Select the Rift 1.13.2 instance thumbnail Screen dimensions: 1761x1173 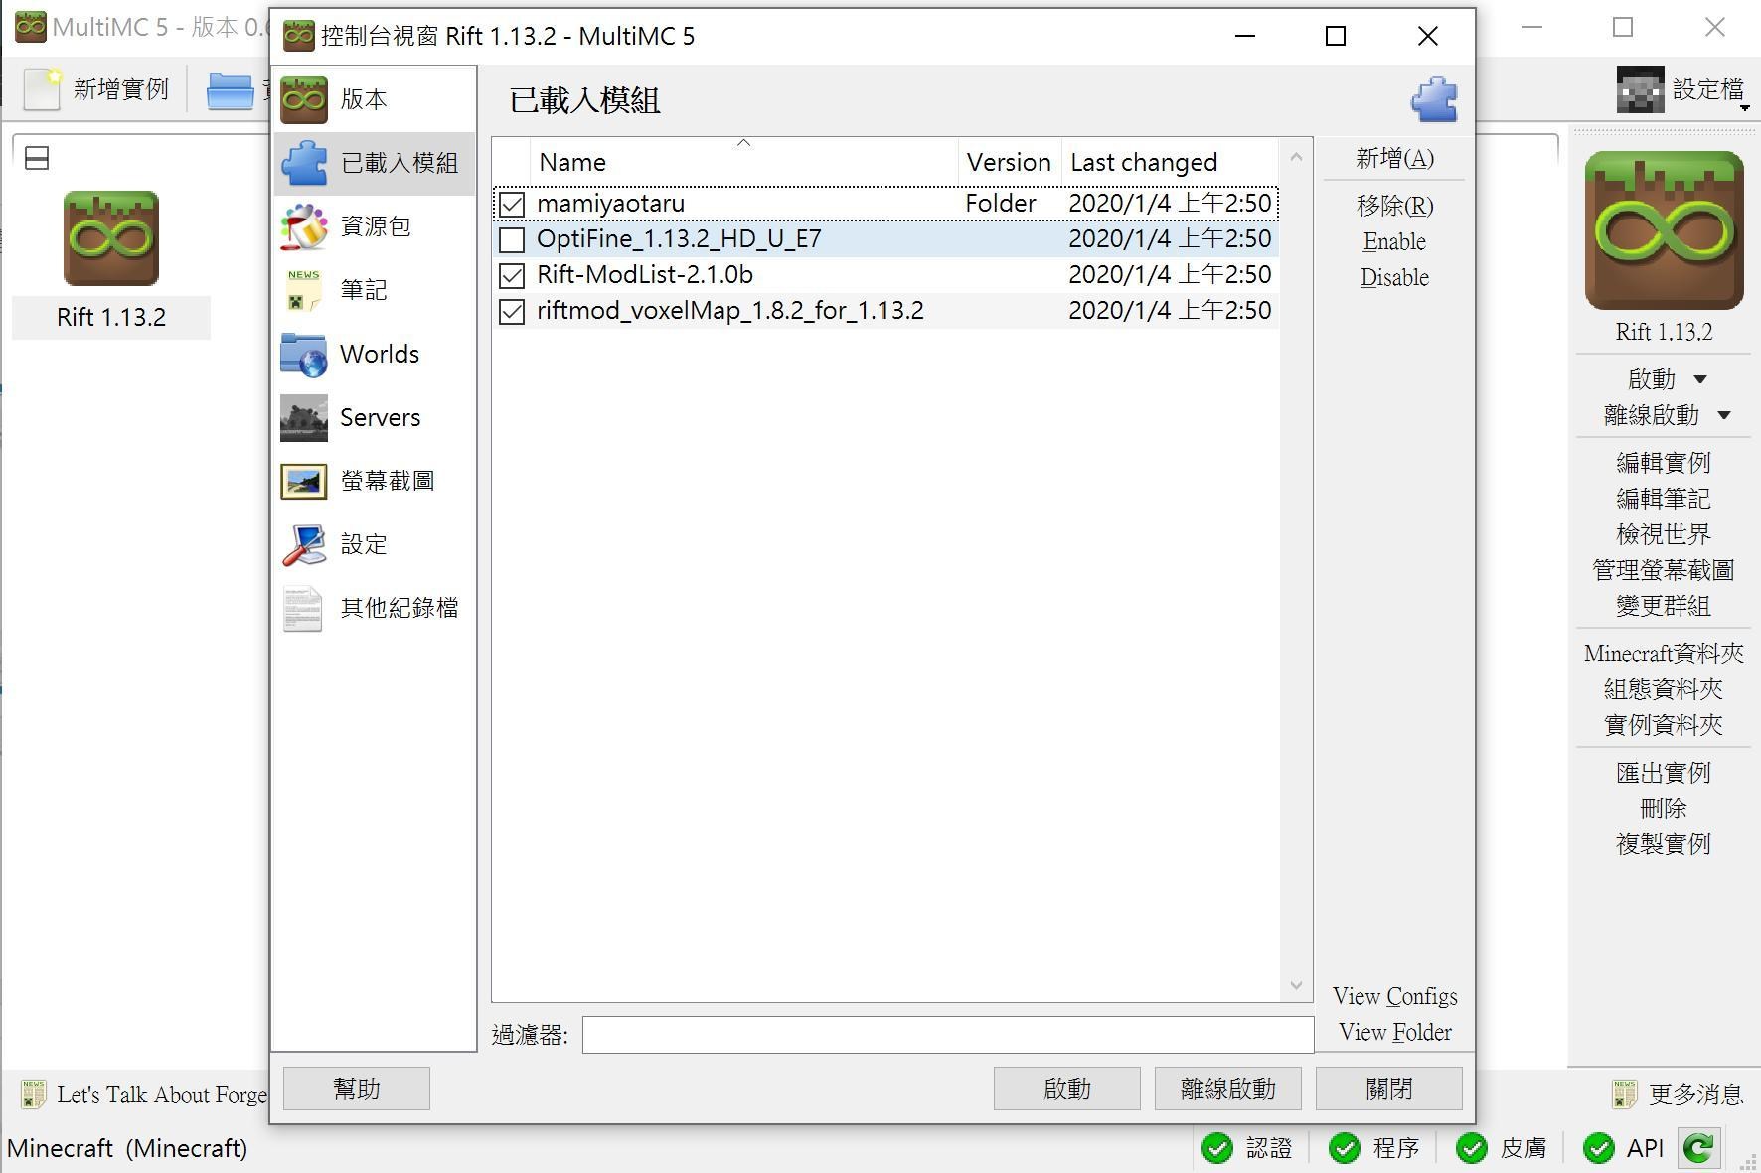pos(111,238)
